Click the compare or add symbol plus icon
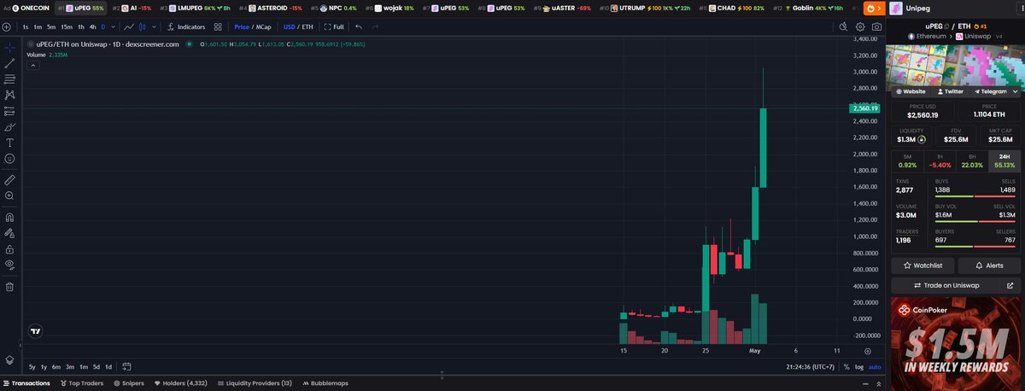 tap(7, 26)
